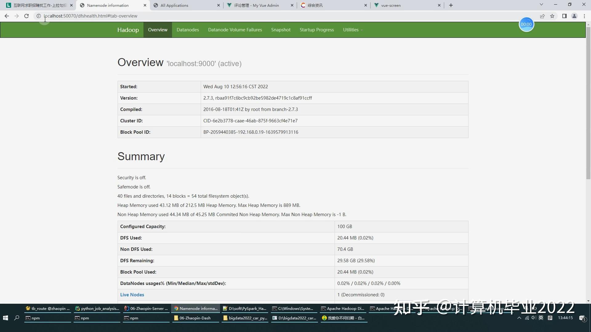Screen dimensions: 591x332
Task: Click the share page icon in address bar
Action: pos(542,16)
